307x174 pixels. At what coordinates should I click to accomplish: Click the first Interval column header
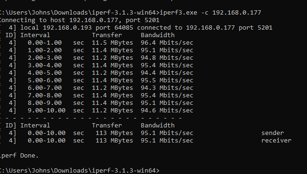click(x=35, y=35)
